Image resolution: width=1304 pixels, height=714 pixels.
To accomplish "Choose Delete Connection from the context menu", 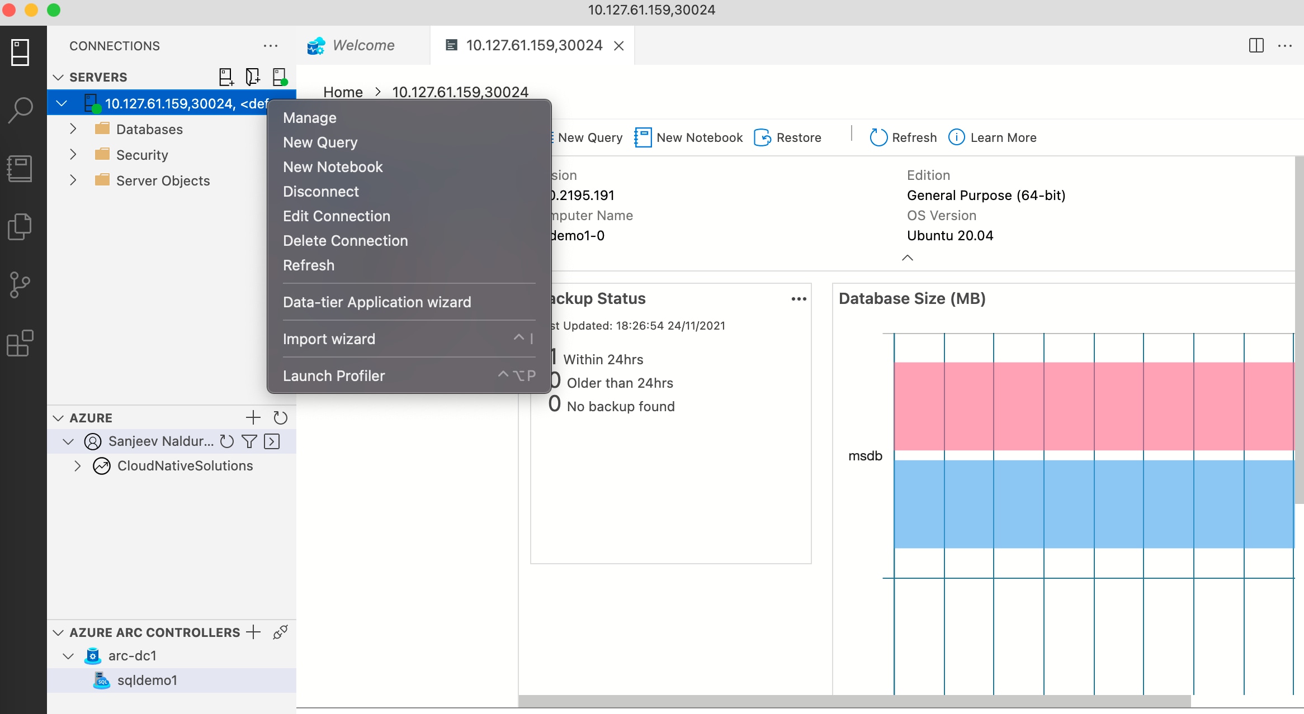I will (409, 241).
